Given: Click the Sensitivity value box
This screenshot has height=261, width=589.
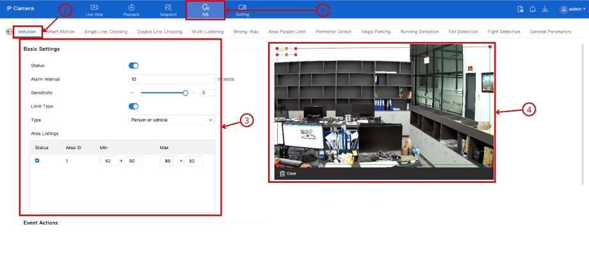Looking at the screenshot, I should (x=207, y=93).
